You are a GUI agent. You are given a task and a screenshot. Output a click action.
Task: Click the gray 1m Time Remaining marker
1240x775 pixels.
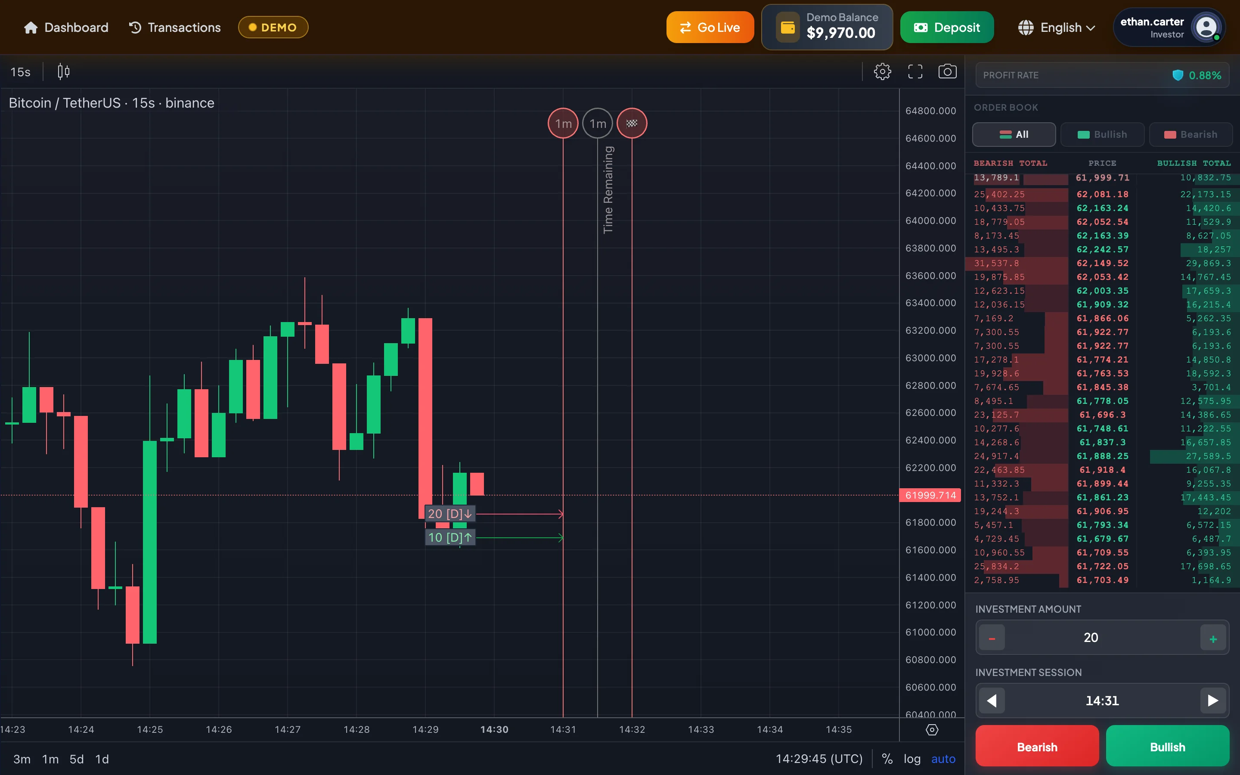(x=598, y=124)
